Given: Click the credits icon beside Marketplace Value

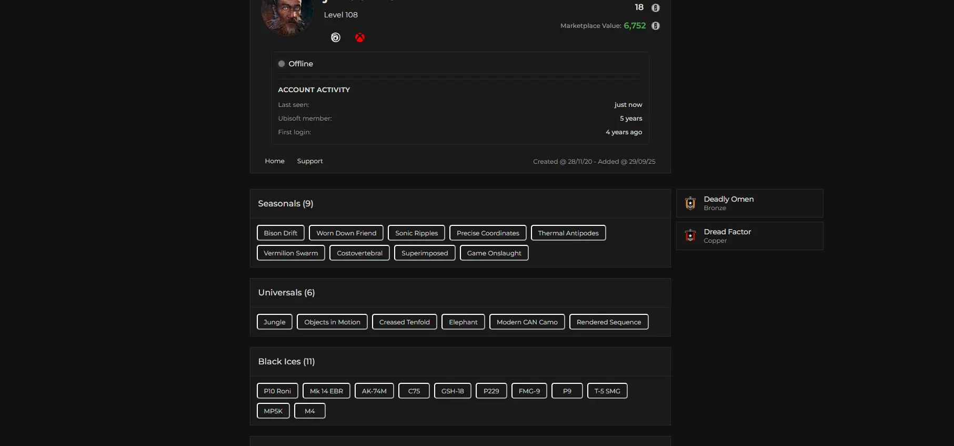Looking at the screenshot, I should 656,26.
